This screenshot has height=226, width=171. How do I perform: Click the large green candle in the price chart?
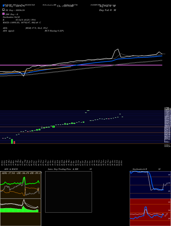12,141
